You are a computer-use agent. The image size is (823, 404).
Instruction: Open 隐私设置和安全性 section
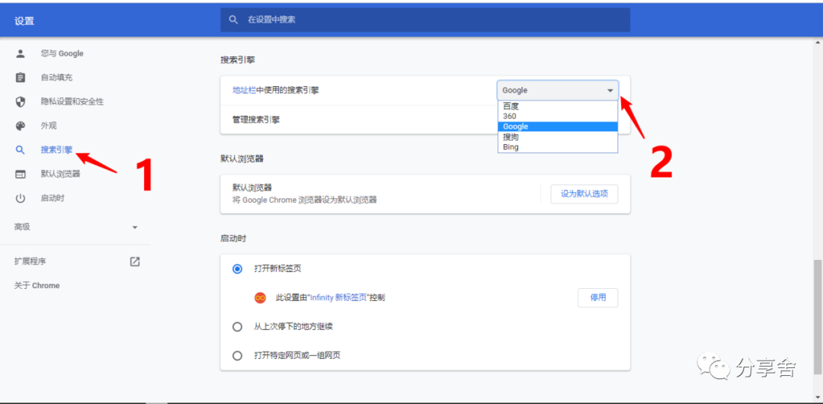72,101
